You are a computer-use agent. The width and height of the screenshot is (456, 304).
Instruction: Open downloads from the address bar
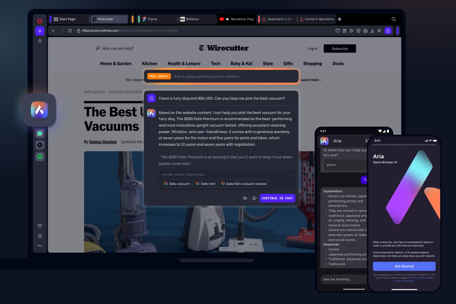coord(372,31)
